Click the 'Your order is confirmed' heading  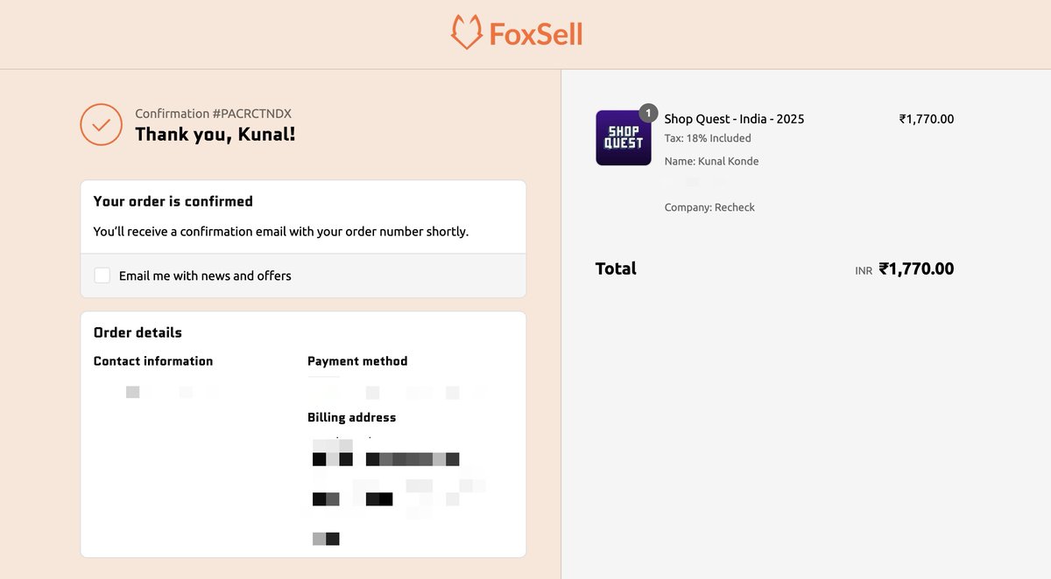coord(173,201)
